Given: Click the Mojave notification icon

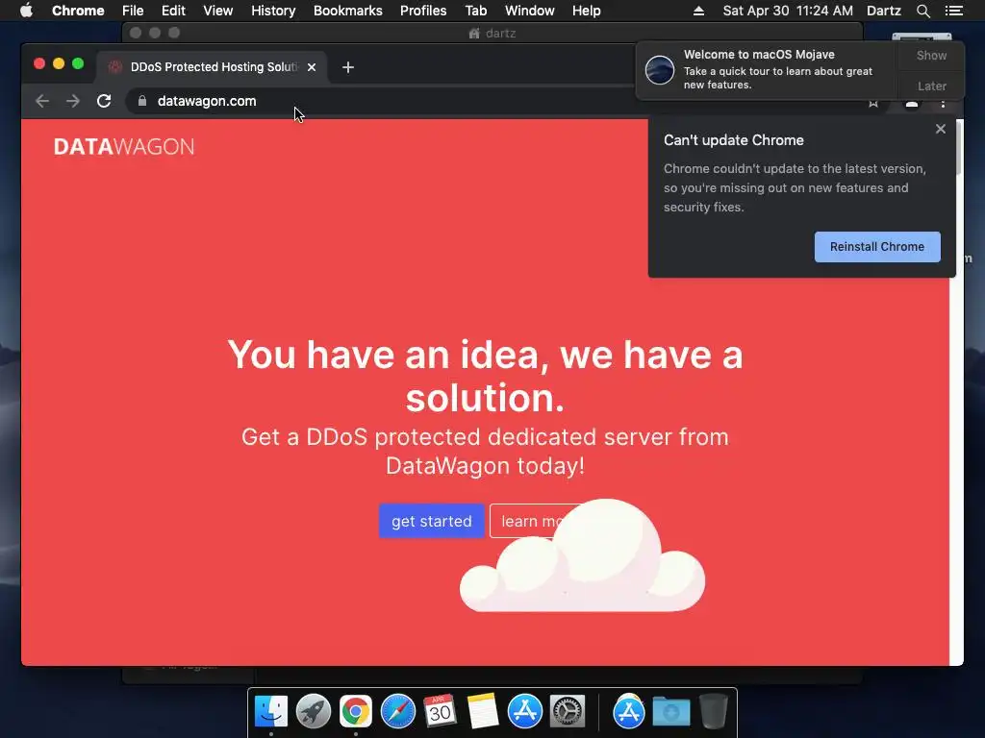Looking at the screenshot, I should pyautogui.click(x=660, y=69).
